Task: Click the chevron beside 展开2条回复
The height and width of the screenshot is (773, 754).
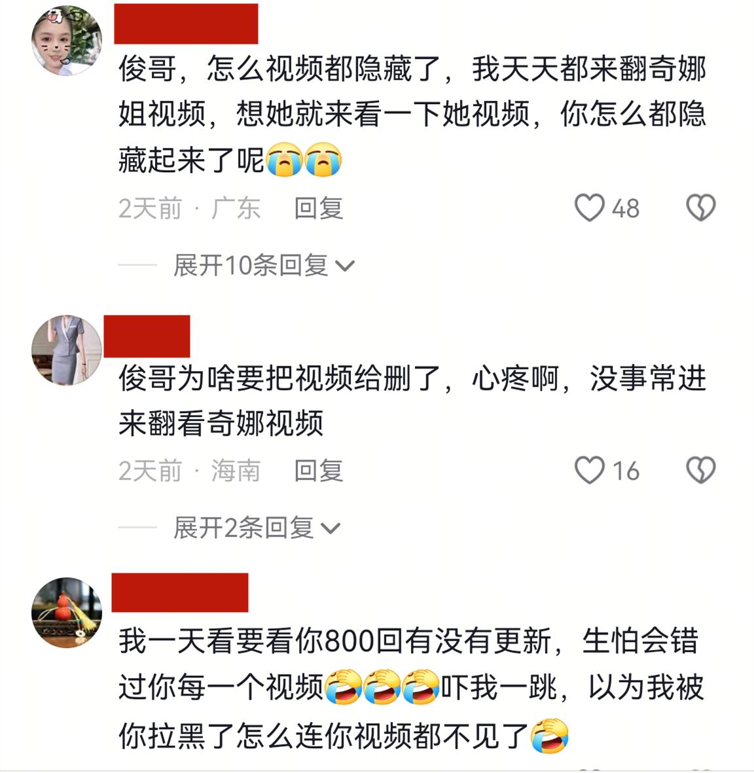Action: [331, 529]
